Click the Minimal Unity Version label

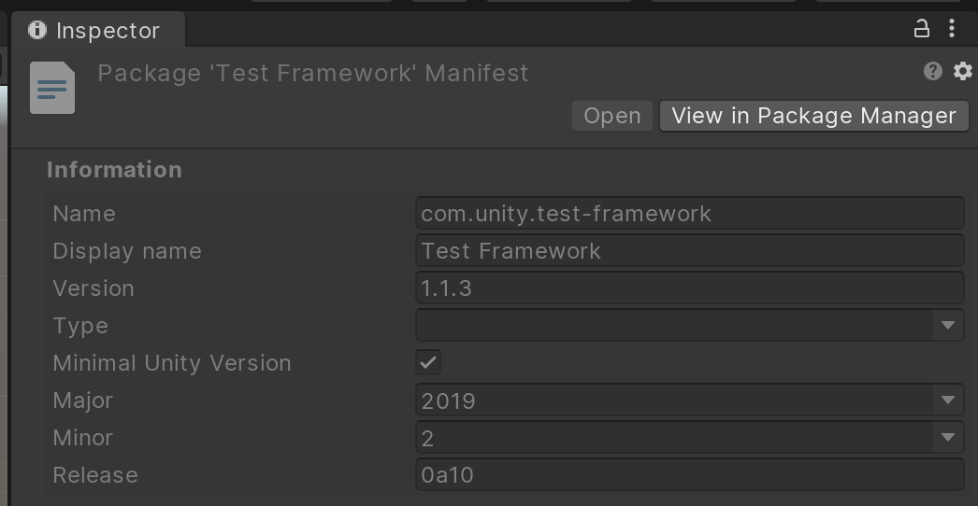[x=172, y=363]
